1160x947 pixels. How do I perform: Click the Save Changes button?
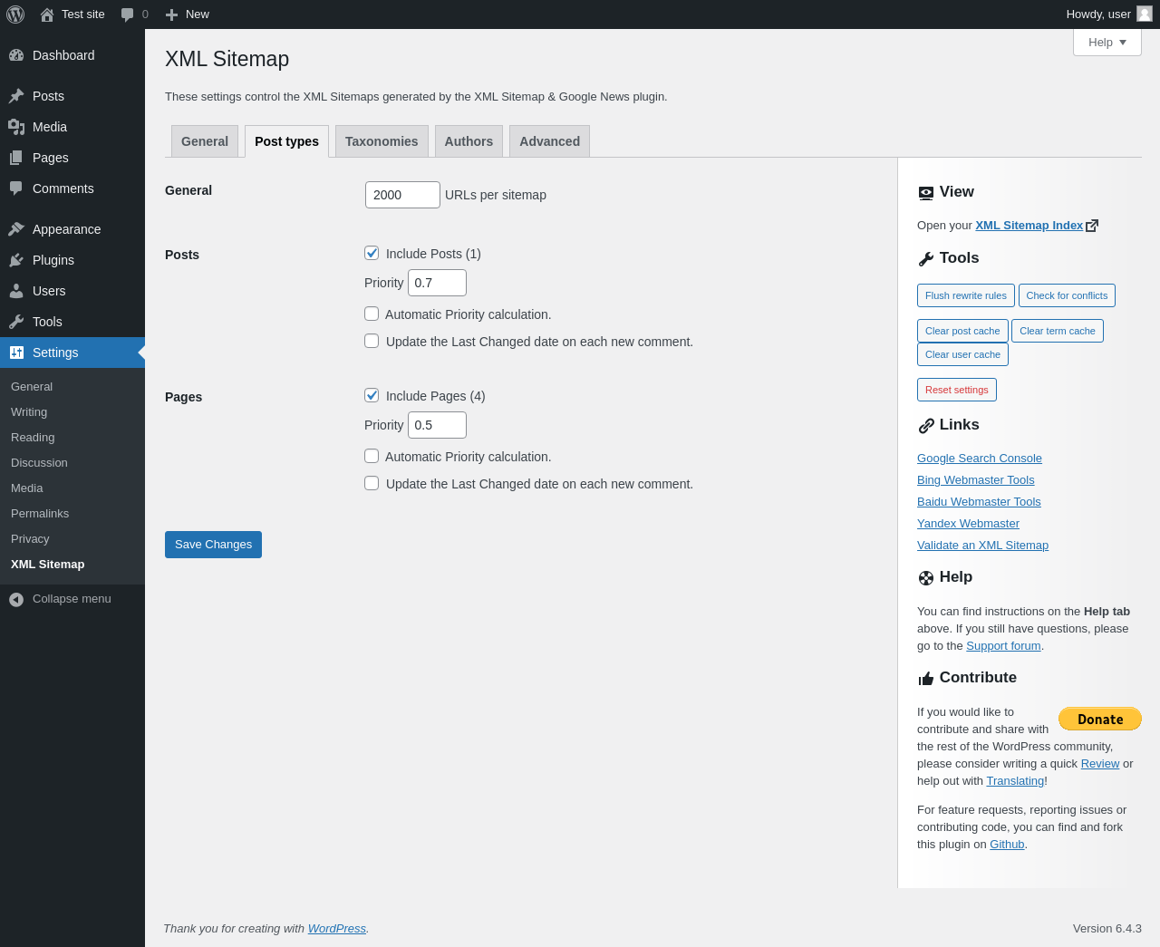point(213,545)
